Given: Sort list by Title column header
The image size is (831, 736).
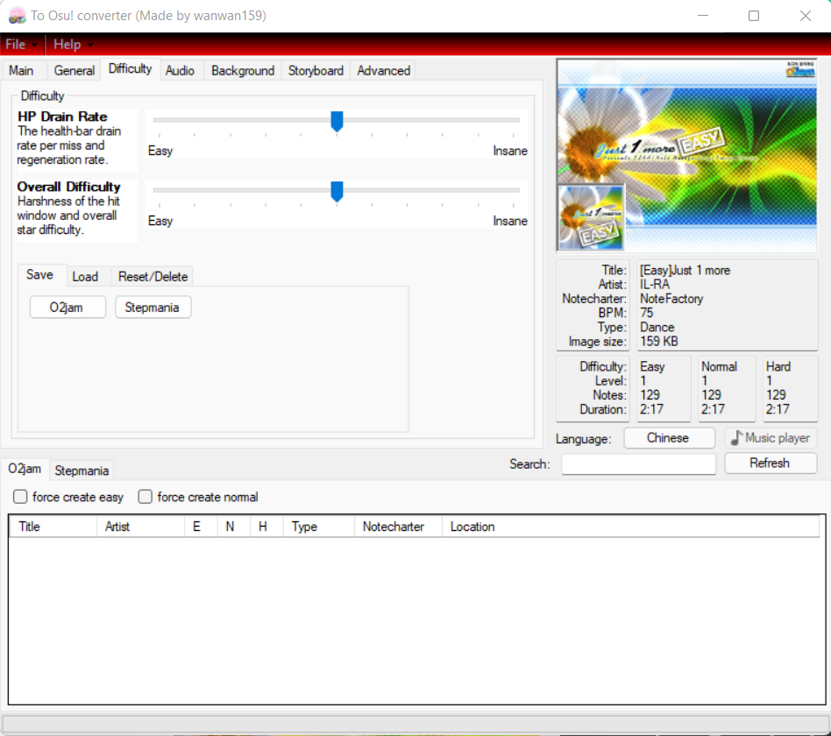Looking at the screenshot, I should coord(53,527).
